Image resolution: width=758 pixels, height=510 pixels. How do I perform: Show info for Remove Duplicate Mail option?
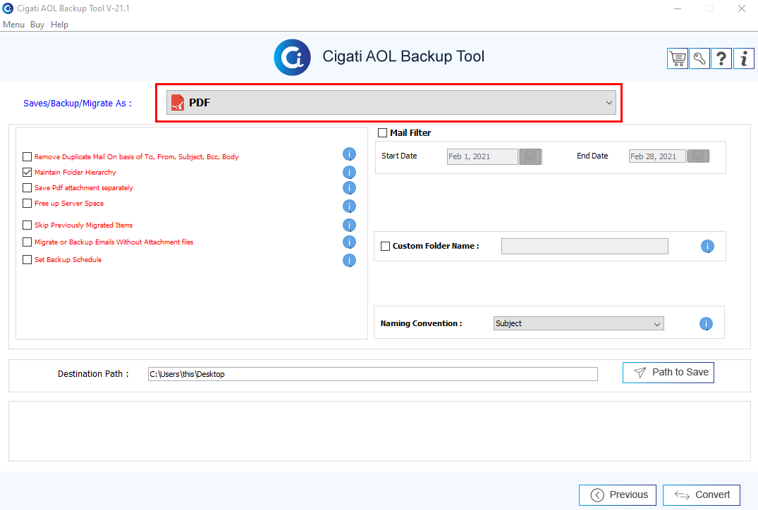[x=349, y=154]
